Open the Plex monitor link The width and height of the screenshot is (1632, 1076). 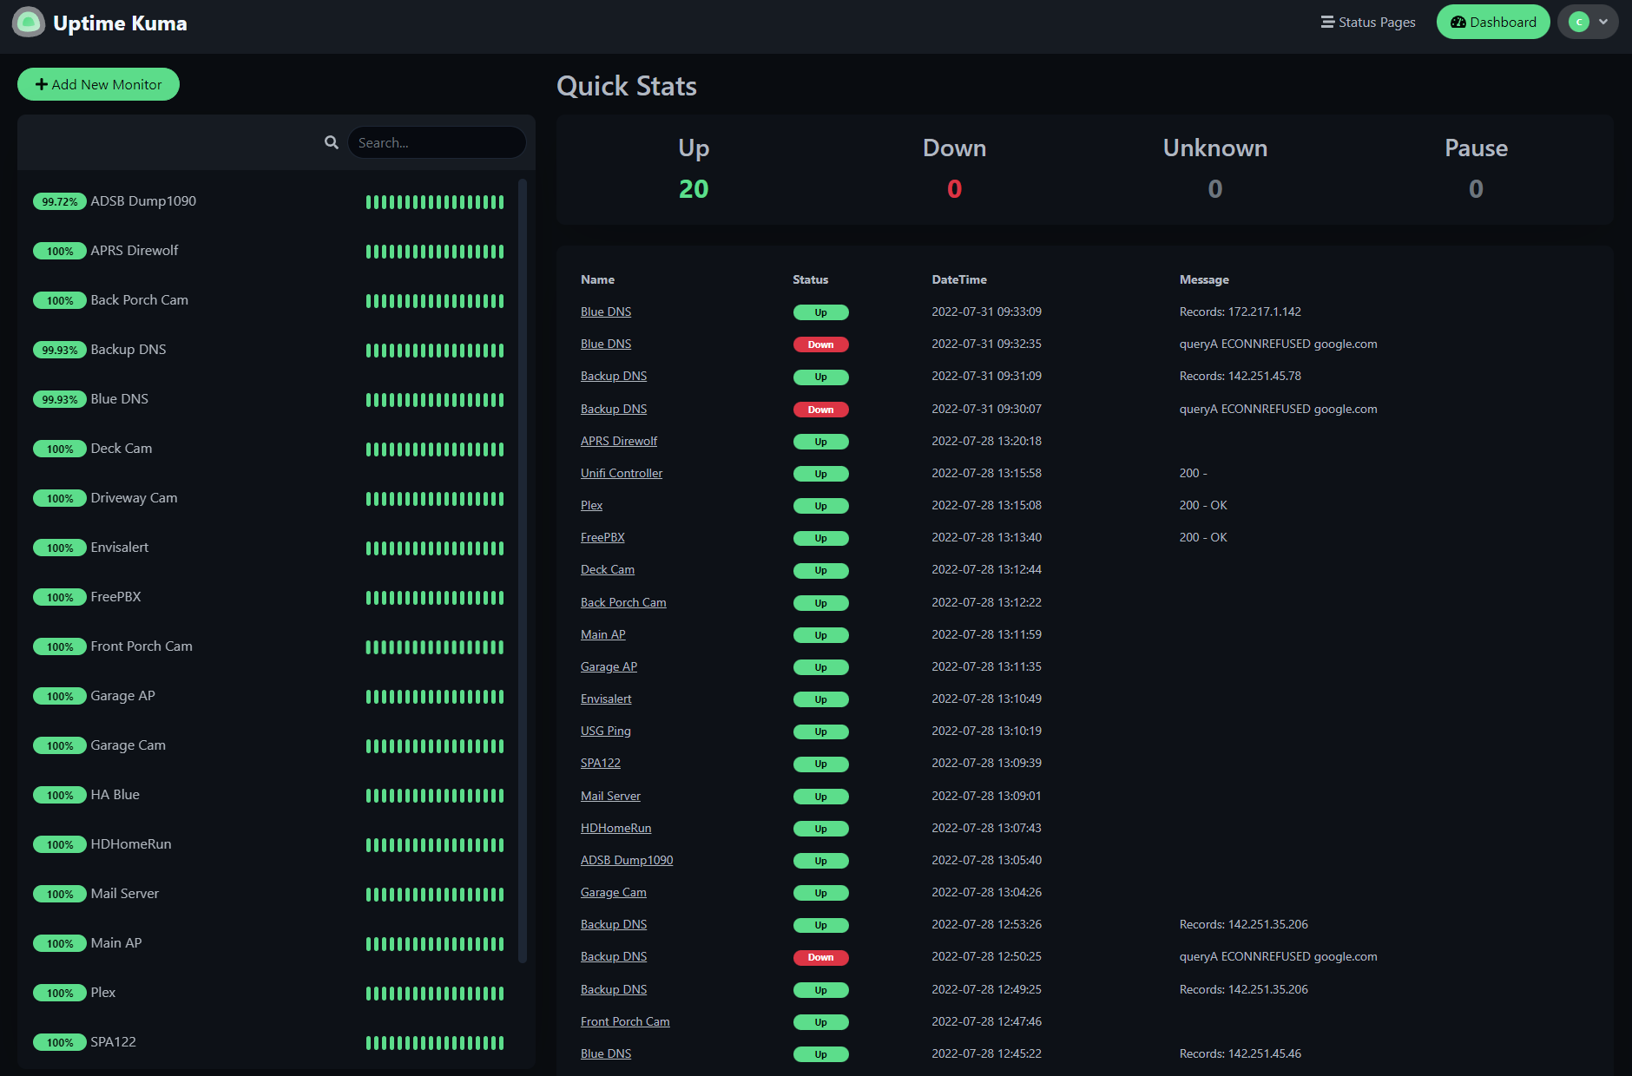point(591,505)
